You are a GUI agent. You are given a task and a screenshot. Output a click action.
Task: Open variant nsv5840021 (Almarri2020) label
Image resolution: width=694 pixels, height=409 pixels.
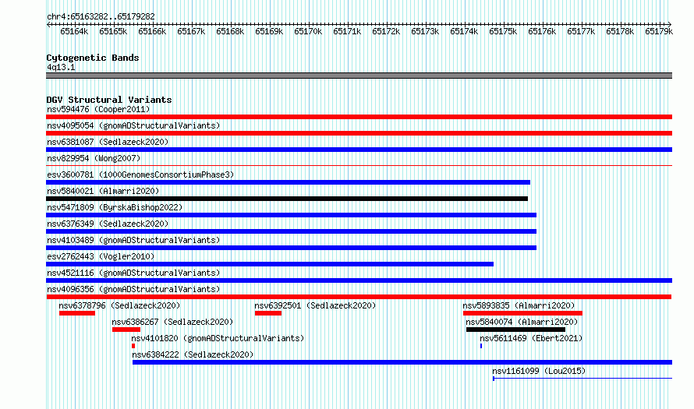pyautogui.click(x=103, y=191)
